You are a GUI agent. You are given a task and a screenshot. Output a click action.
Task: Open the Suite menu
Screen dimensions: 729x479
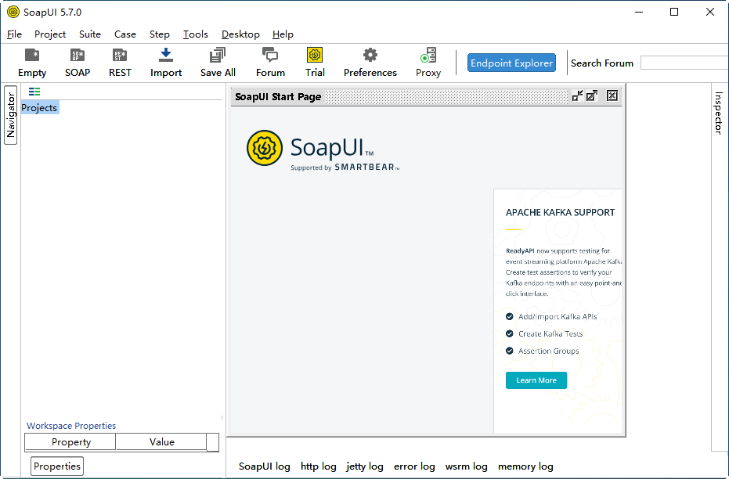point(90,34)
